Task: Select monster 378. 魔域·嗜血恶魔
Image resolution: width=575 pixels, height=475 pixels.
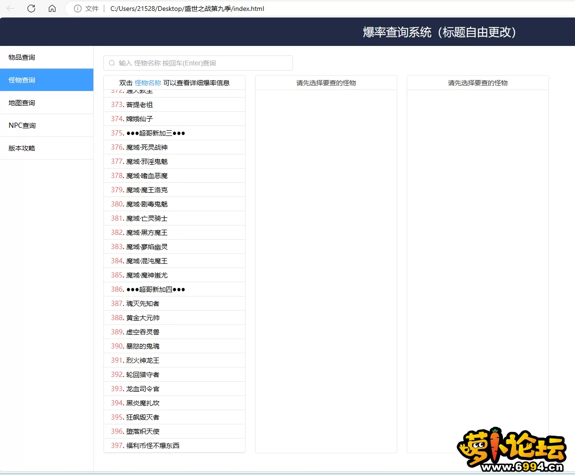Action: pyautogui.click(x=174, y=176)
